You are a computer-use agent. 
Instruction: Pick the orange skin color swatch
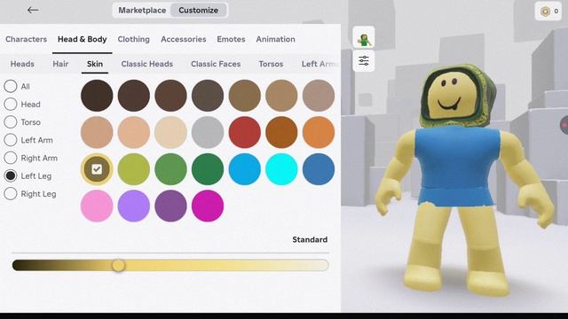319,132
